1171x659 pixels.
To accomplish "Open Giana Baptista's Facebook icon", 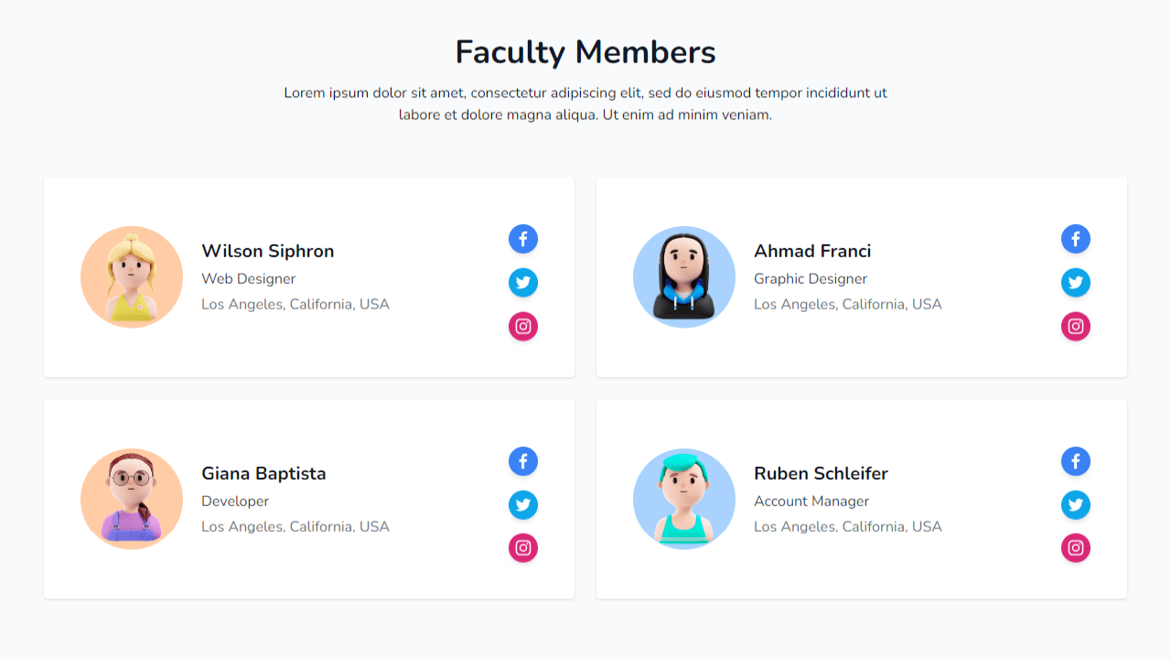I will [x=523, y=461].
